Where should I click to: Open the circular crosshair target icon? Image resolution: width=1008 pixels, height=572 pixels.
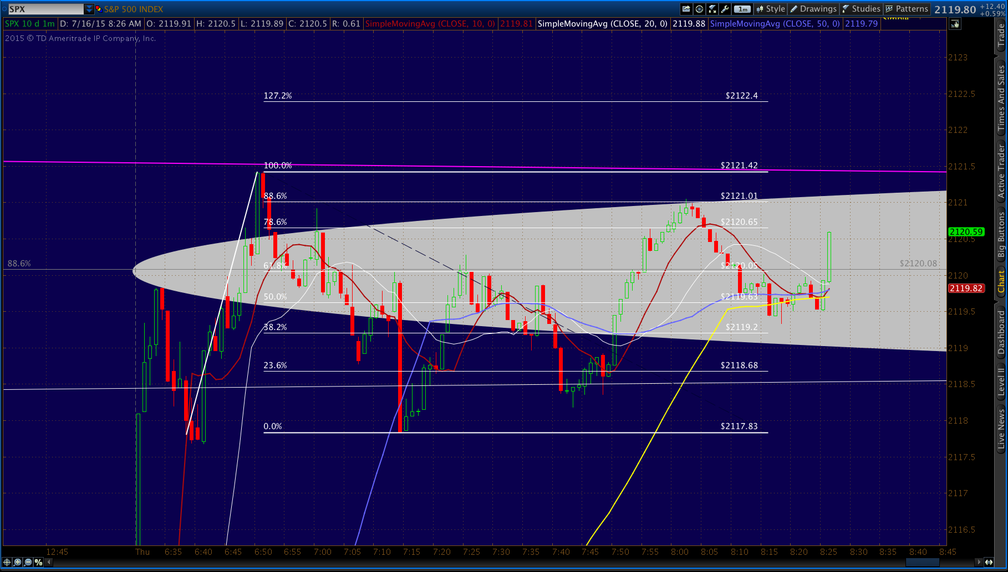(699, 9)
